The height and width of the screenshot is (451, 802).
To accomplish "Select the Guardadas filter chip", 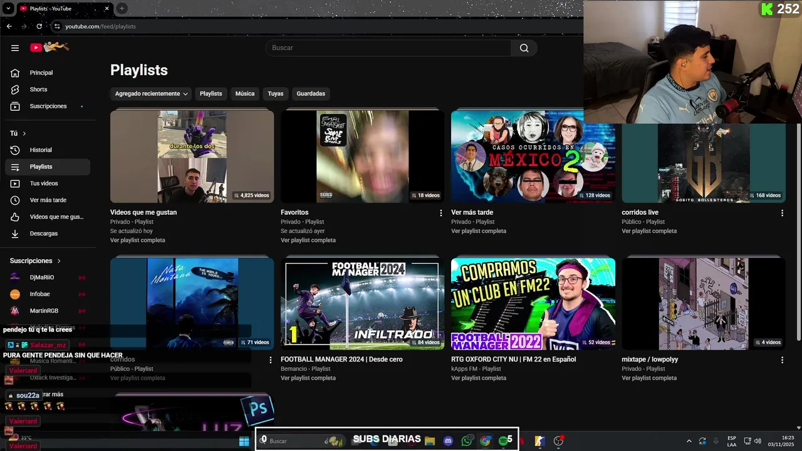I will [x=311, y=93].
